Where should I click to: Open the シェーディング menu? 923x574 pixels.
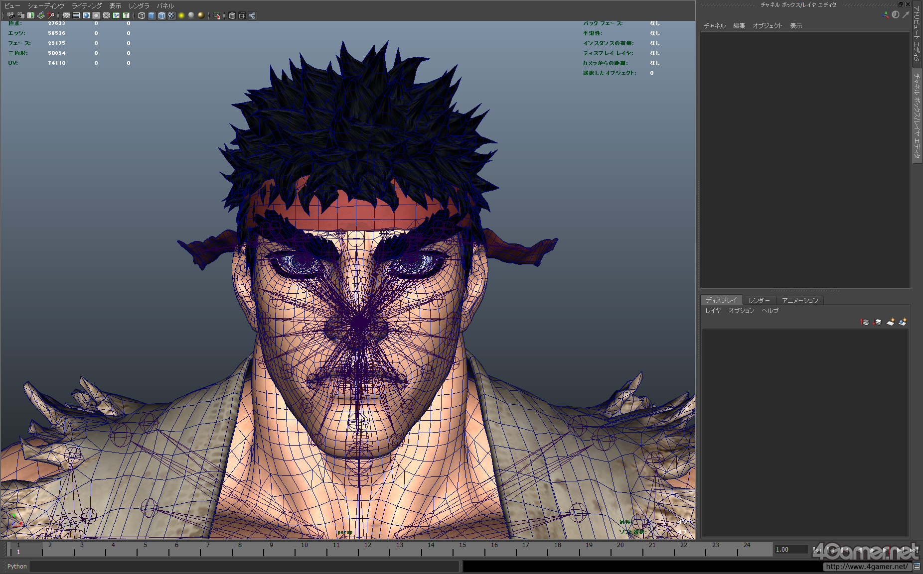(x=46, y=6)
